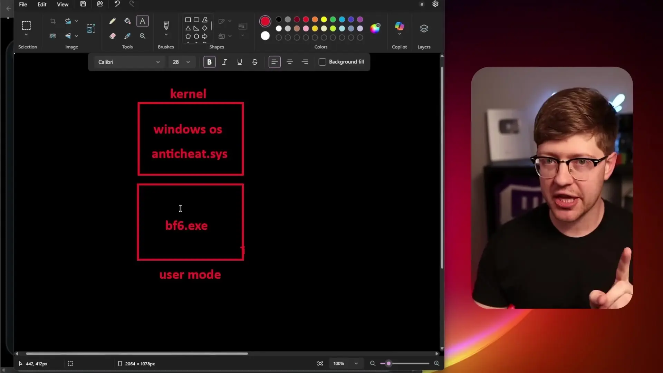Click the Crop image icon

point(52,21)
